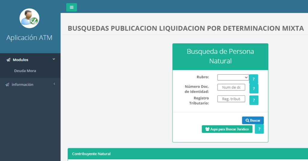Focus the Número Doc. de Identidad input
Screen dimensions: 308x161
click(231, 87)
